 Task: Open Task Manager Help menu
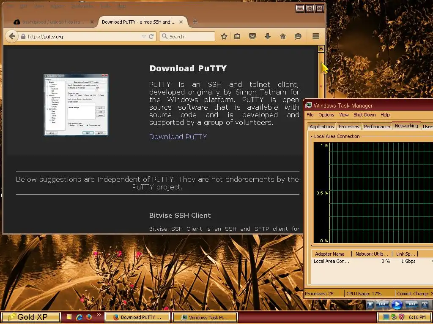click(385, 115)
